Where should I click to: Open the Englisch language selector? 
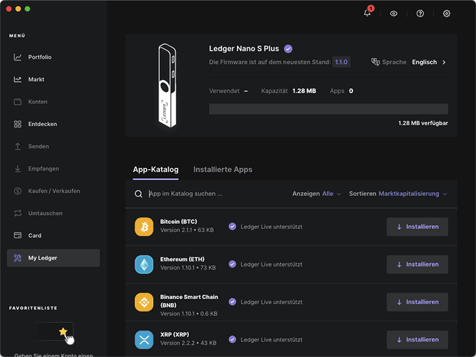point(424,62)
